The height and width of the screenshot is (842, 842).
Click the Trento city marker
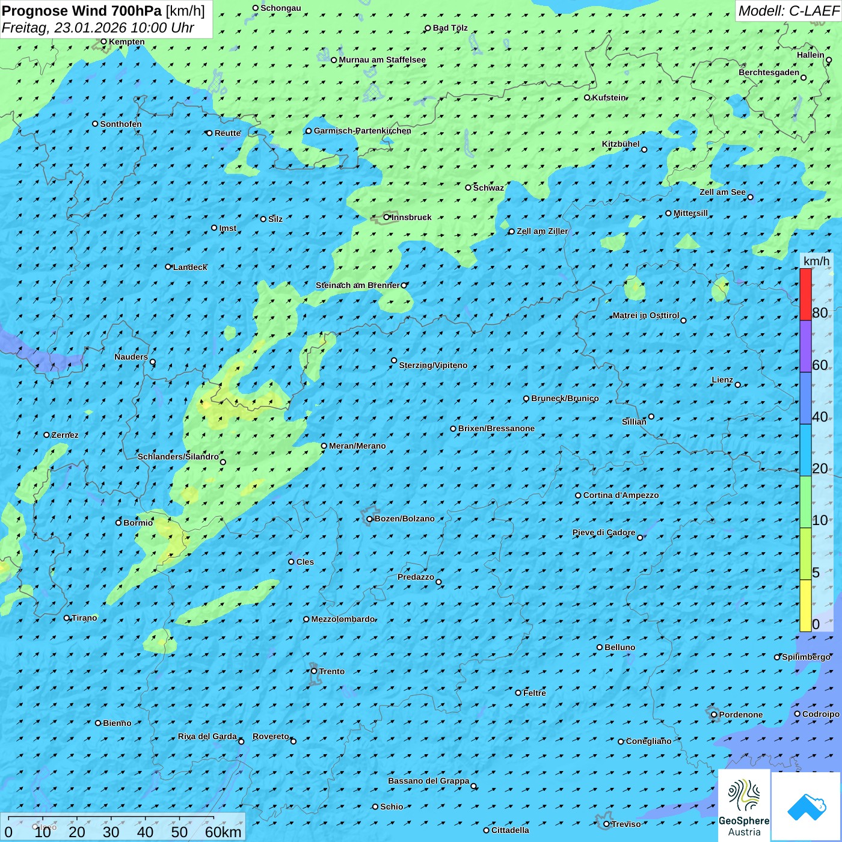point(314,671)
